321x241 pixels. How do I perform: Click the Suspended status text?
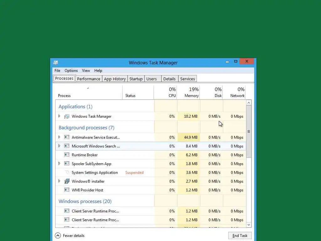134,173
